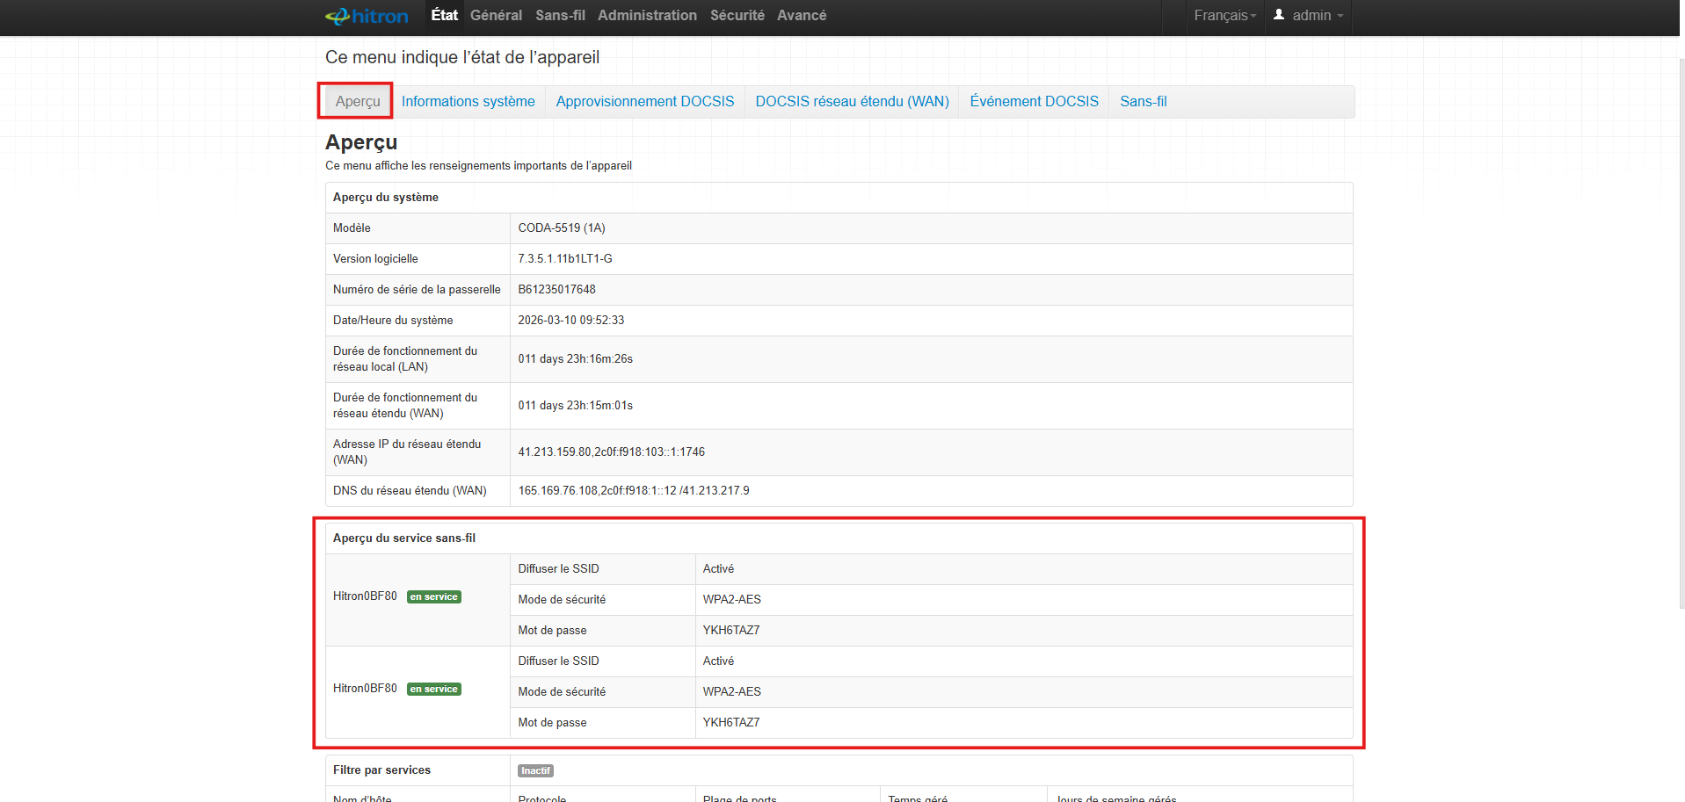The image size is (1685, 802).
Task: Click the page vertical scrollbar
Action: pyautogui.click(x=1681, y=334)
